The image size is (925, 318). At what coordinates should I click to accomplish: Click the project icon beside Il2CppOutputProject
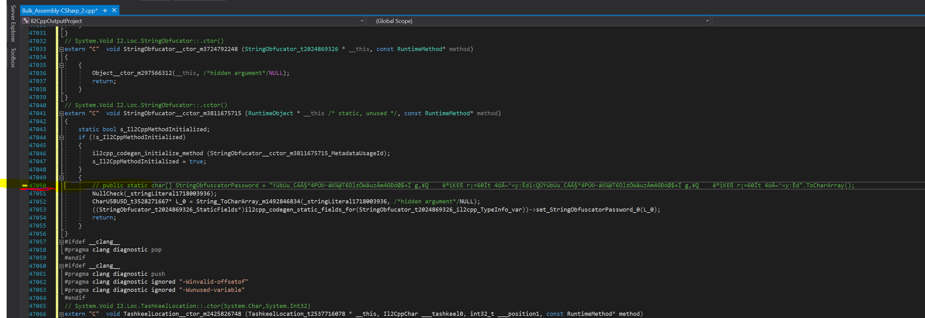26,21
